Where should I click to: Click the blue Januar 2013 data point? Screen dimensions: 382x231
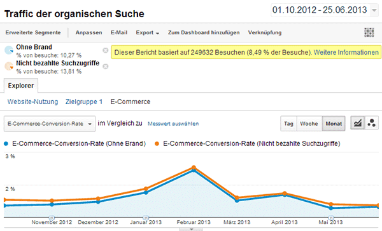click(x=146, y=193)
